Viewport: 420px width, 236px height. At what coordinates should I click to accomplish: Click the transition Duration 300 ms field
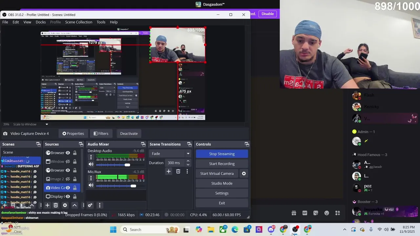[x=176, y=163]
